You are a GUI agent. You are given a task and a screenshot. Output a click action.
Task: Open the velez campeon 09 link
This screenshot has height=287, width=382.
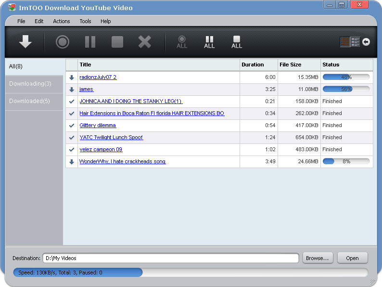[x=101, y=149]
